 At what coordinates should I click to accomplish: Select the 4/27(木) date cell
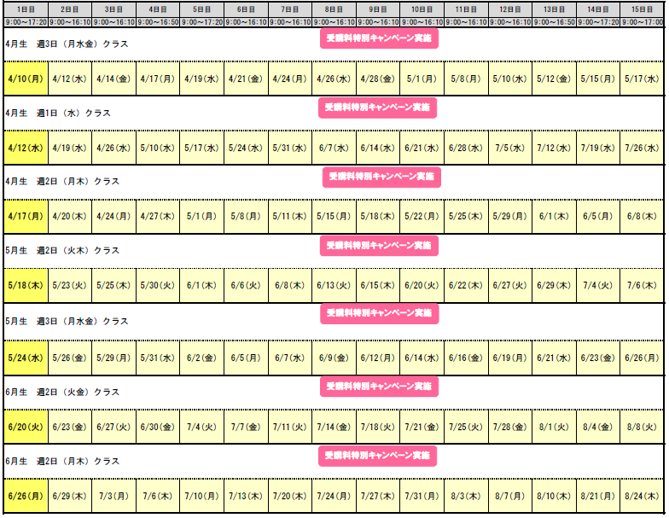pyautogui.click(x=158, y=216)
